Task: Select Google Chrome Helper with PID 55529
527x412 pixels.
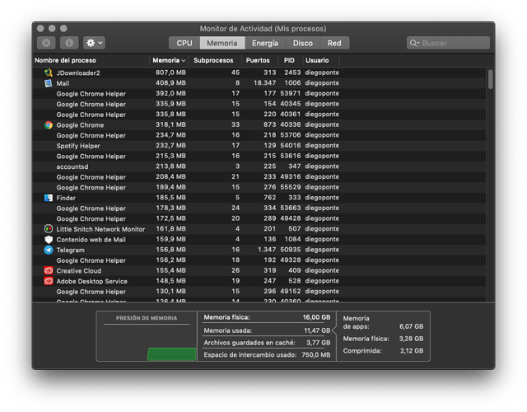Action: tap(259, 187)
